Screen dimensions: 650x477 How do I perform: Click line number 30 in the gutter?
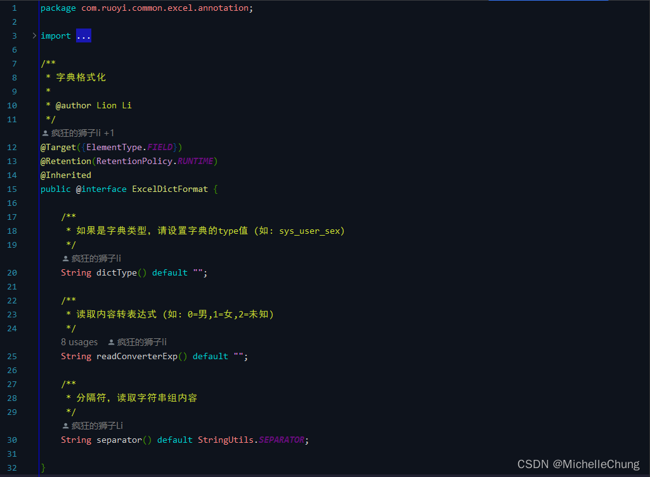[x=11, y=440]
